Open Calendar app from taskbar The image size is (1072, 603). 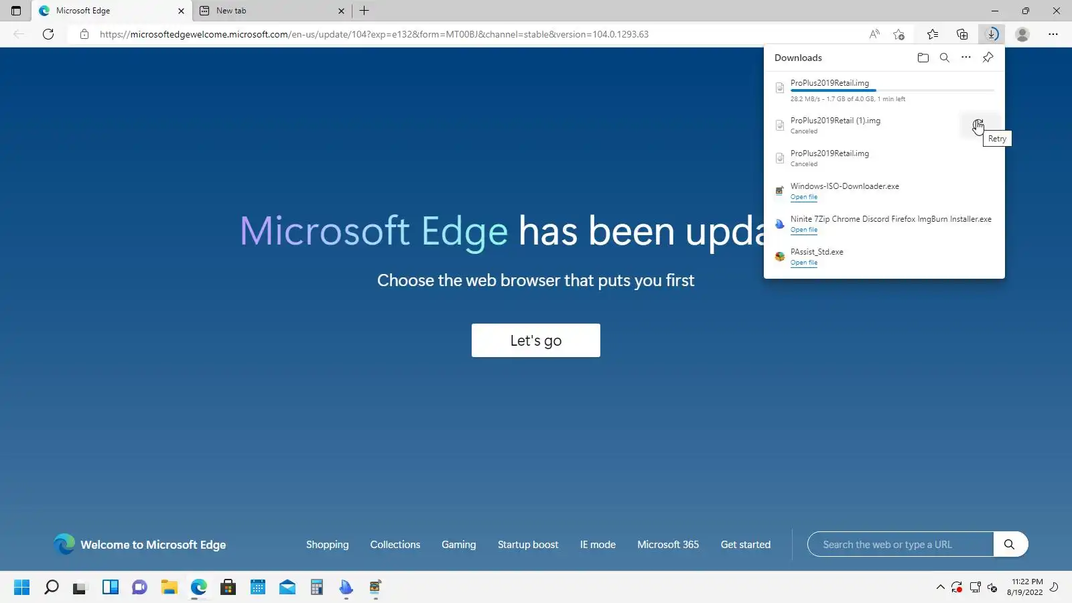pyautogui.click(x=258, y=588)
